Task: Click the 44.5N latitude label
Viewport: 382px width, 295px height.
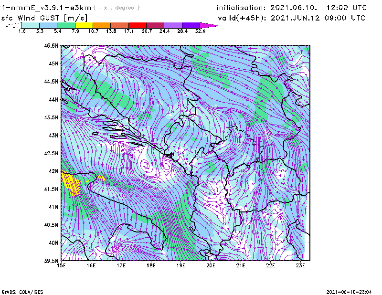Action: [51, 81]
